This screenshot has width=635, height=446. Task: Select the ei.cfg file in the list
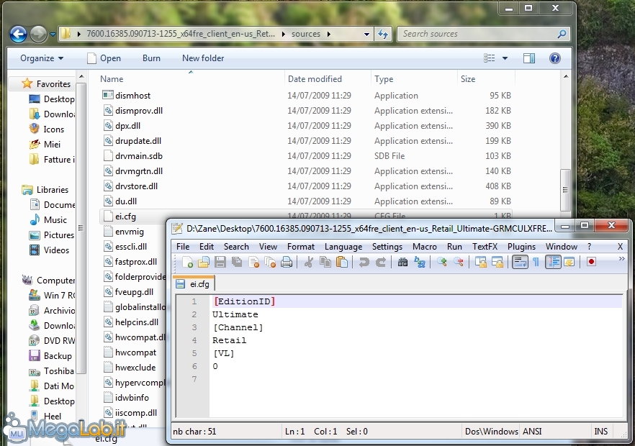(x=125, y=217)
